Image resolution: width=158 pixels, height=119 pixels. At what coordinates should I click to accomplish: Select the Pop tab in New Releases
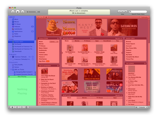click(117, 41)
